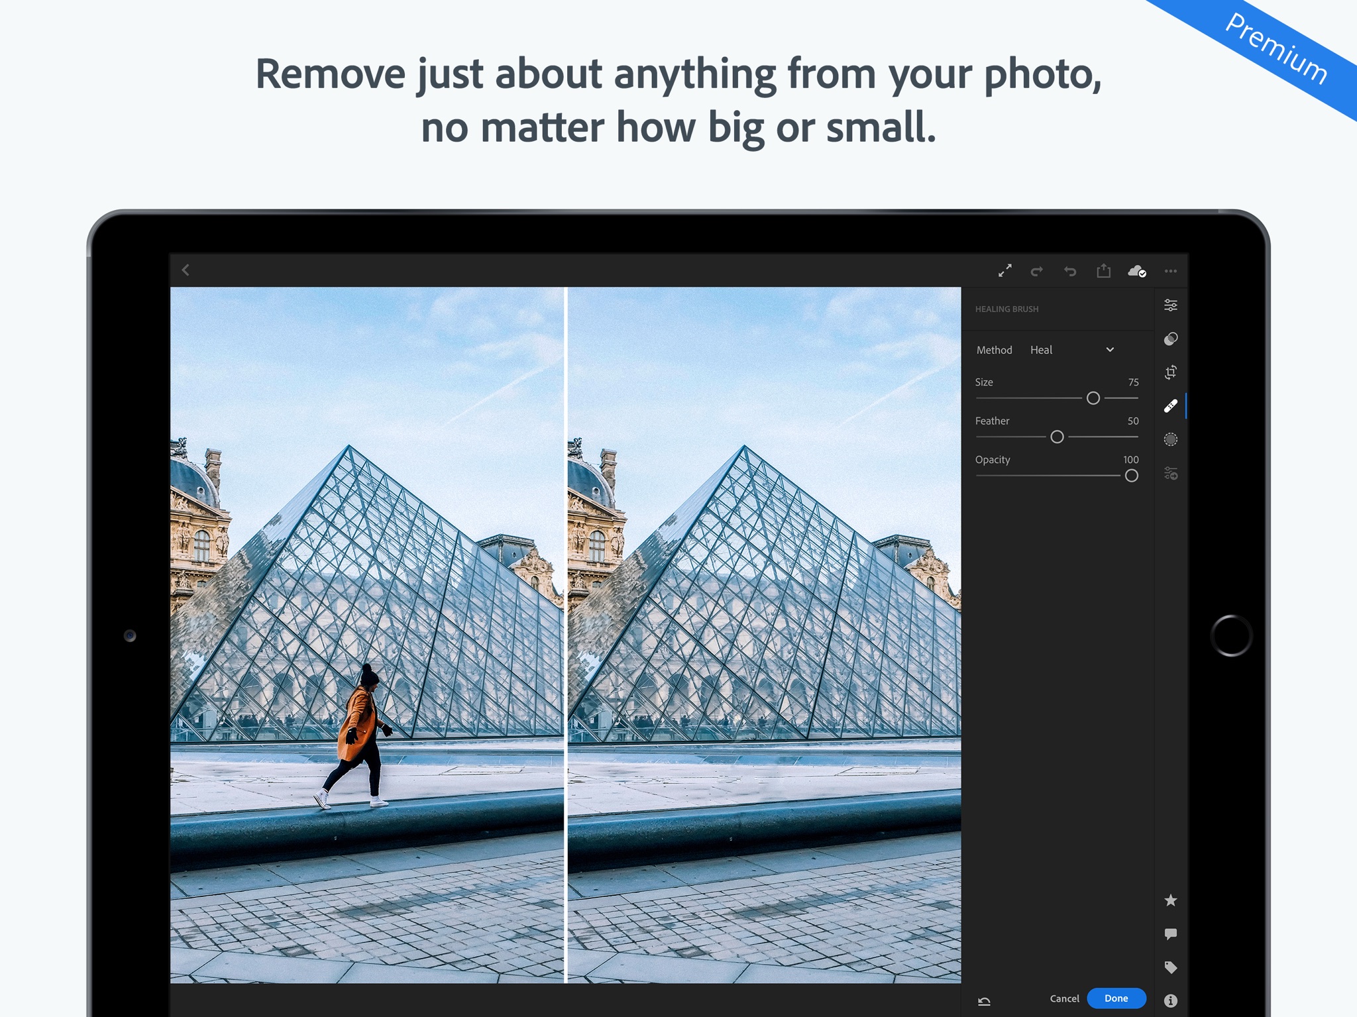Cancel the healing brush edits

[1065, 998]
